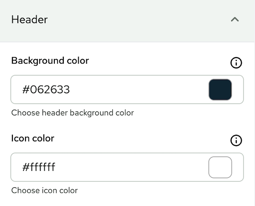The width and height of the screenshot is (255, 206).
Task: Collapse the Header section chevron
Action: 235,19
